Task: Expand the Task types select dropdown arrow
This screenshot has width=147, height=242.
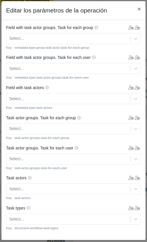Action: (136, 219)
